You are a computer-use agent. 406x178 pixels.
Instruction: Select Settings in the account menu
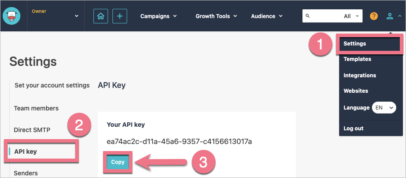[355, 44]
